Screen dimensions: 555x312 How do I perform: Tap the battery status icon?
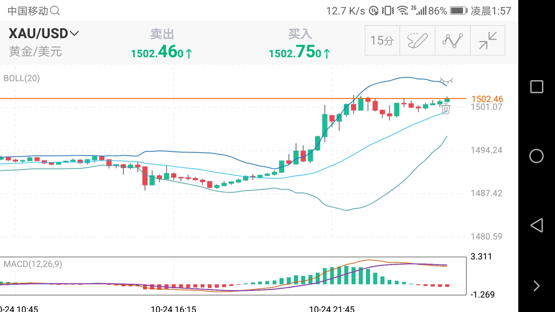coord(459,11)
